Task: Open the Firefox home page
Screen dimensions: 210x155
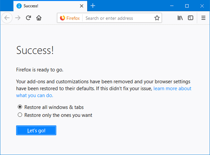Action: pos(39,18)
